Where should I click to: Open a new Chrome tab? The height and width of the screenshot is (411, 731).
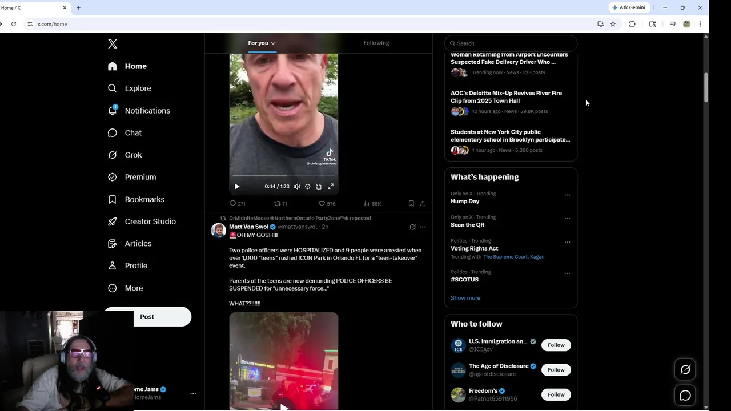pos(78,7)
